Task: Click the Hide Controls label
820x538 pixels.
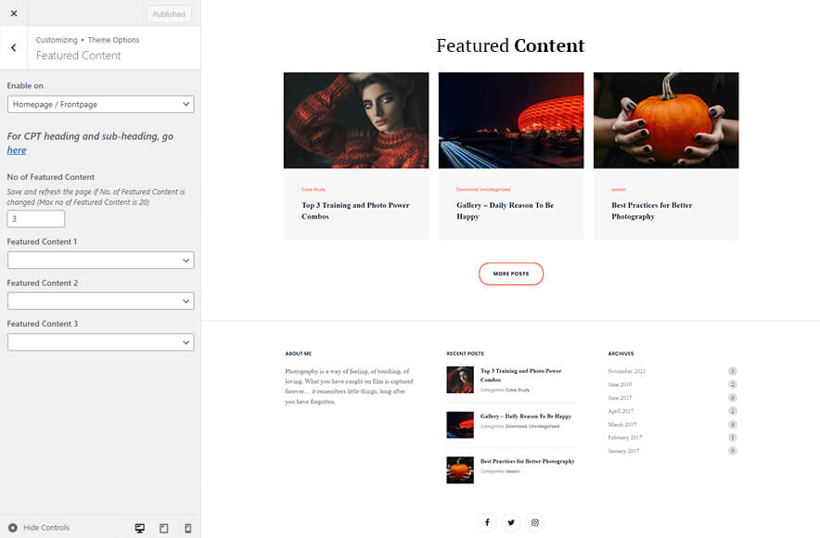Action: 46,528
